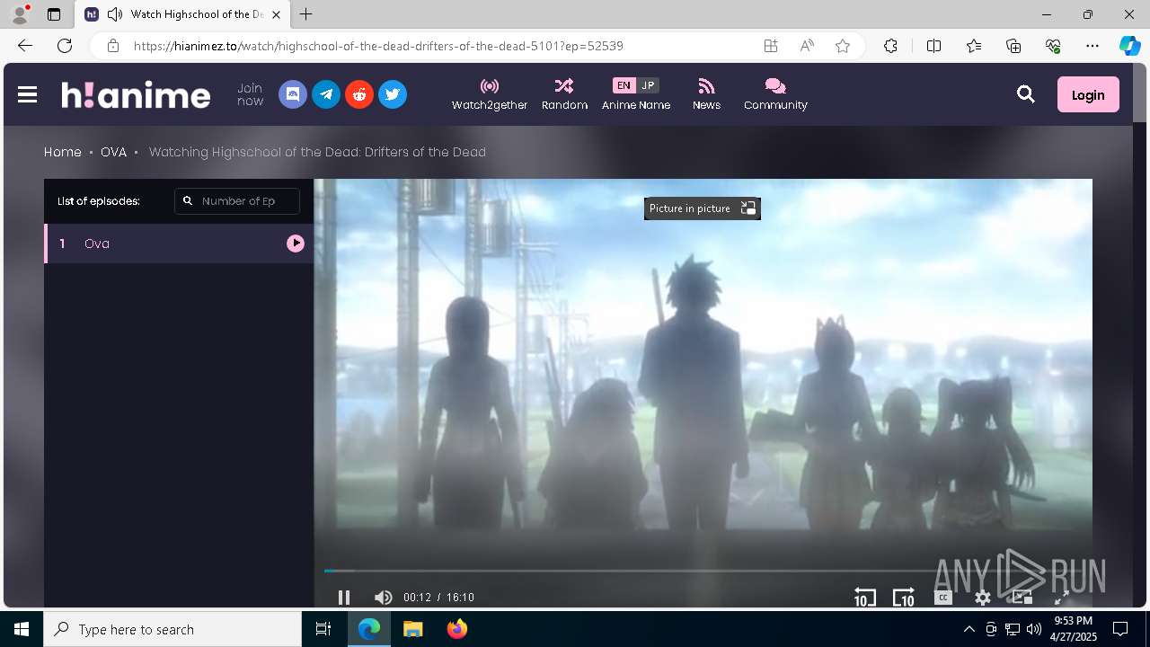View site information lock icon

tap(113, 46)
